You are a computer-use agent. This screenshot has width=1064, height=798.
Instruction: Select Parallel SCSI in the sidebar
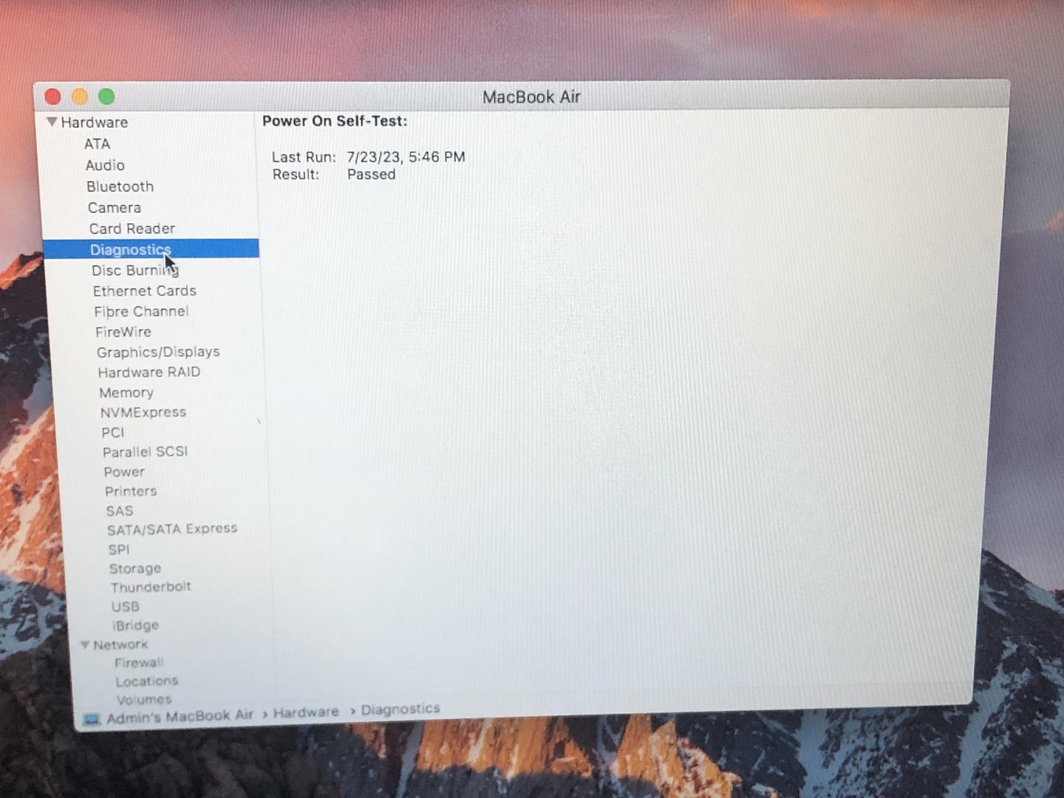(x=146, y=451)
